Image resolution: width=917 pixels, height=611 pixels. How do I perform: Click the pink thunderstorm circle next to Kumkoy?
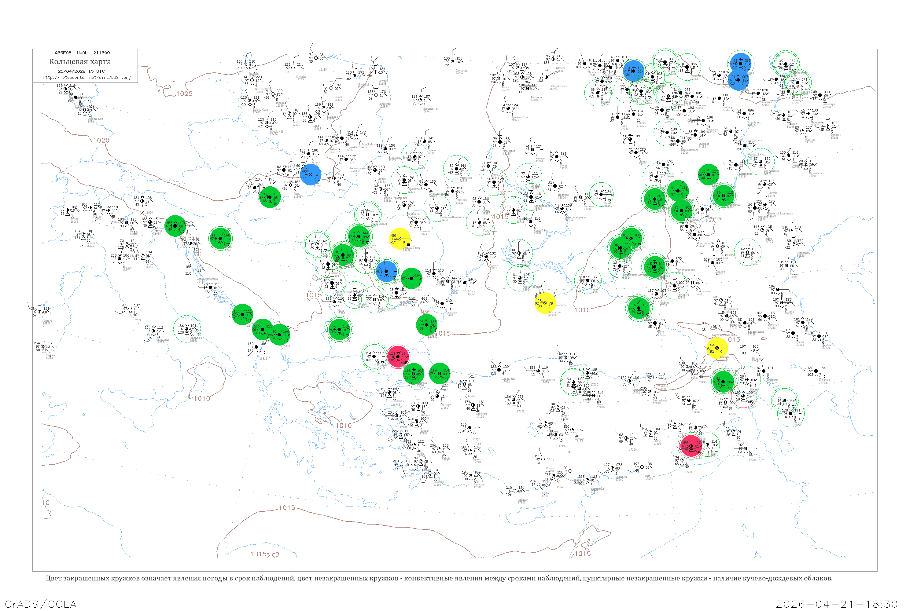(x=398, y=356)
